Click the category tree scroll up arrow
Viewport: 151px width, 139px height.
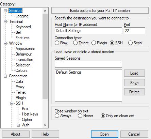coord(45,11)
